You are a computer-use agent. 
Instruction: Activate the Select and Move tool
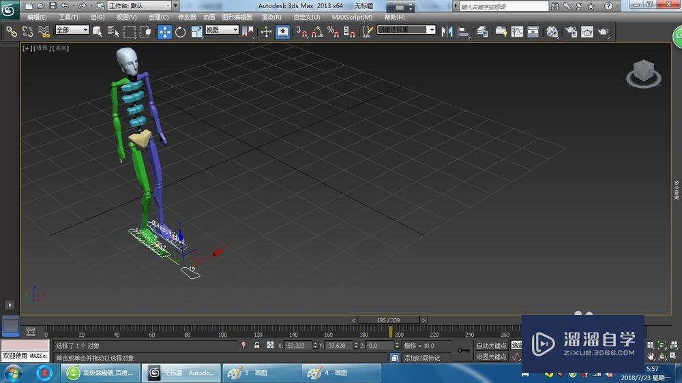[164, 32]
